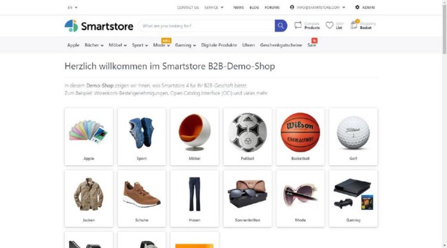
Task: Click the blue search magnifier button
Action: [281, 26]
